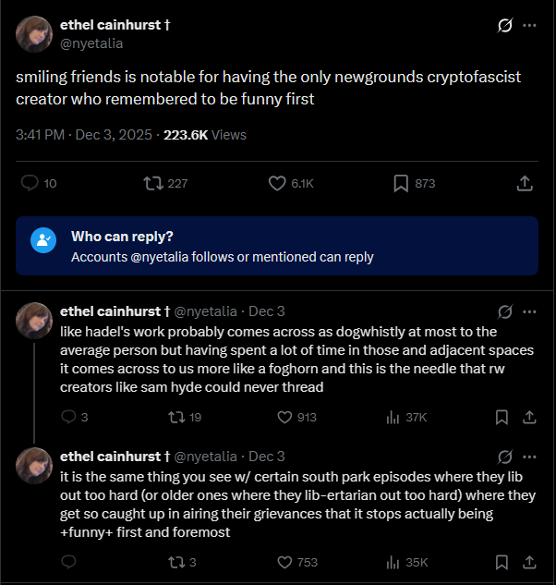The width and height of the screenshot is (556, 585).
Task: Open the ethel cainhurst profile name at top
Action: coord(114,25)
